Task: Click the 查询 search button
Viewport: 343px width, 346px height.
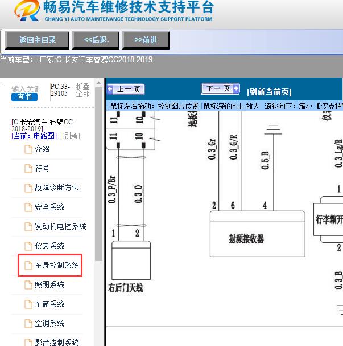Action: (24, 97)
